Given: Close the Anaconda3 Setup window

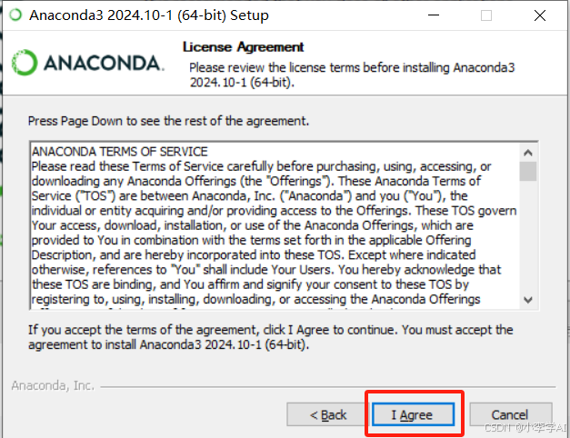Looking at the screenshot, I should 540,15.
